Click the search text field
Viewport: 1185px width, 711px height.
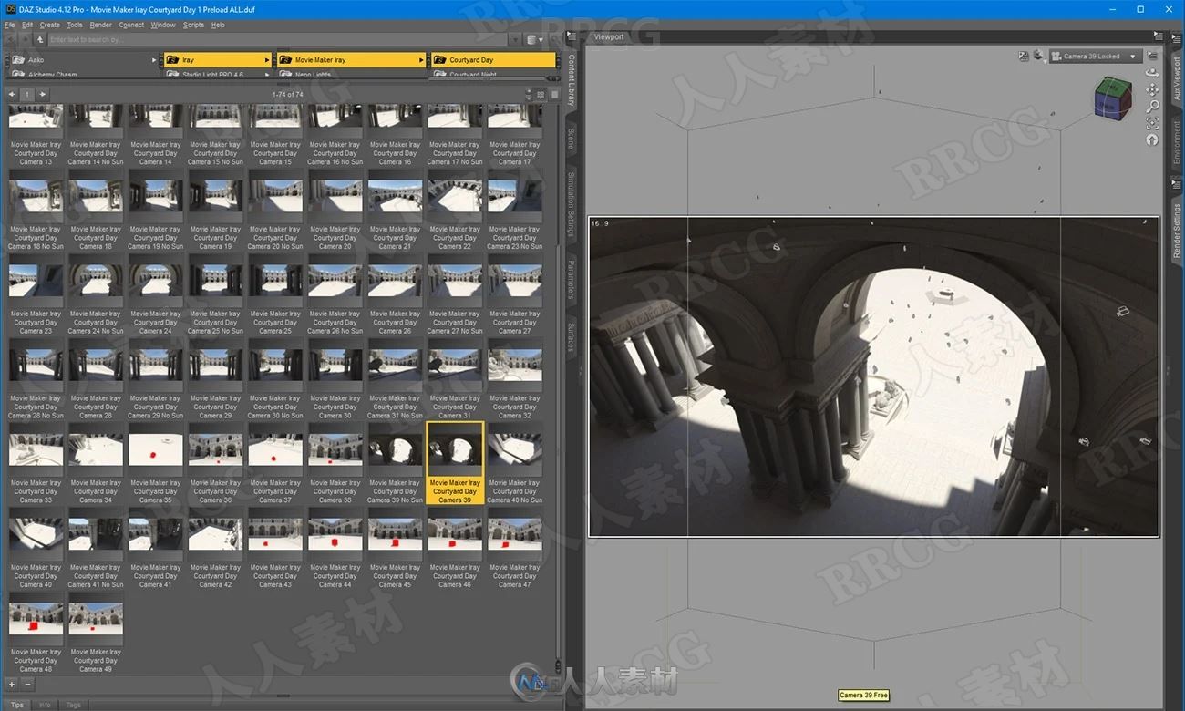pos(279,39)
